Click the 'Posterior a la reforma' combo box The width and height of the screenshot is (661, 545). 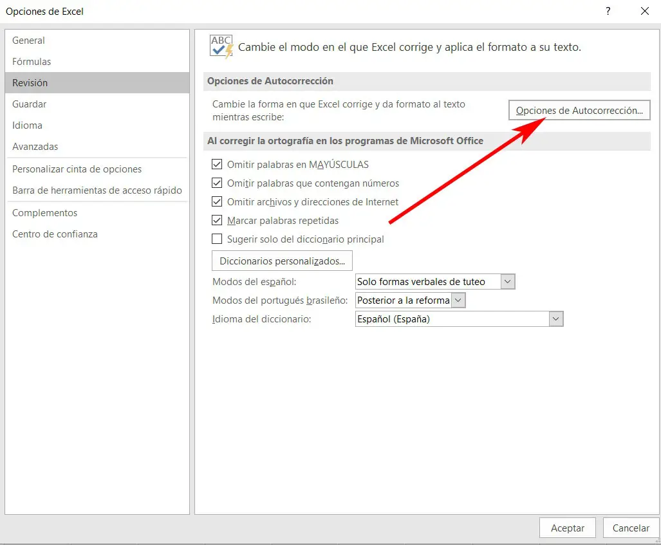pyautogui.click(x=410, y=300)
